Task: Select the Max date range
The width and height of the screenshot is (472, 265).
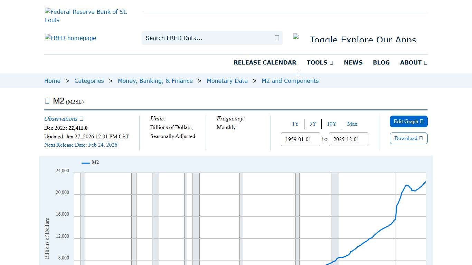Action: [x=352, y=124]
